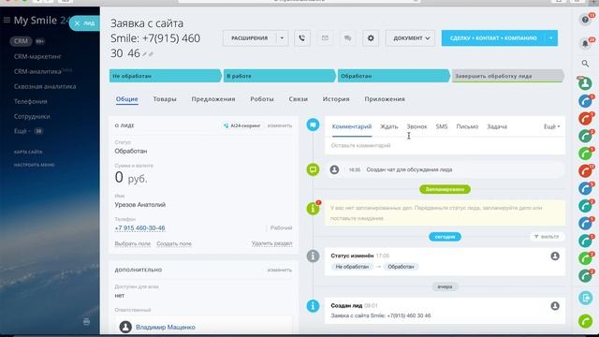Click search magnifier in right panel
Image resolution: width=599 pixels, height=337 pixels.
(x=585, y=64)
